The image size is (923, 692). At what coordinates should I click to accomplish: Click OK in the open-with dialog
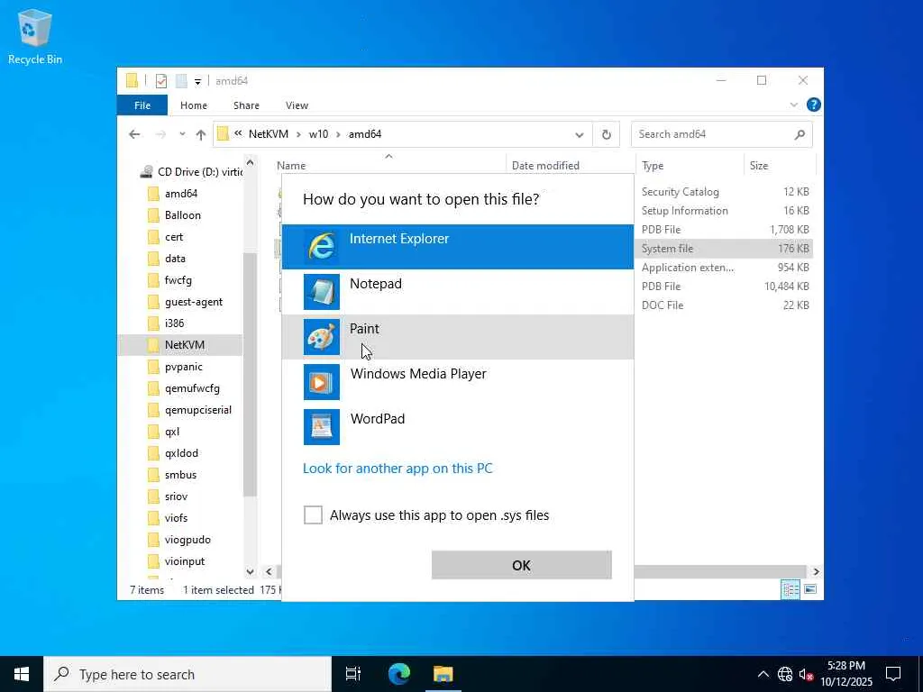522,565
